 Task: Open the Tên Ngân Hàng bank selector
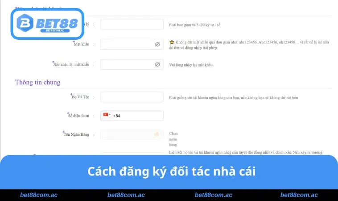[132, 134]
